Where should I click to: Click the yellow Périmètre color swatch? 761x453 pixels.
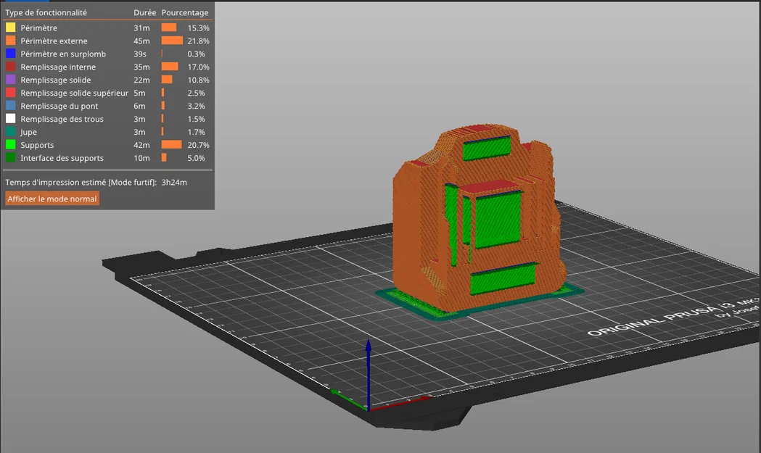pyautogui.click(x=11, y=28)
